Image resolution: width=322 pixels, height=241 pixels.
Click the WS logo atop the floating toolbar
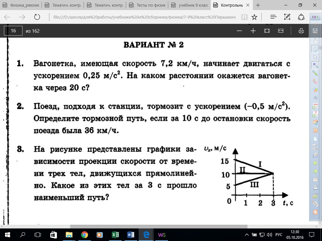click(315, 17)
